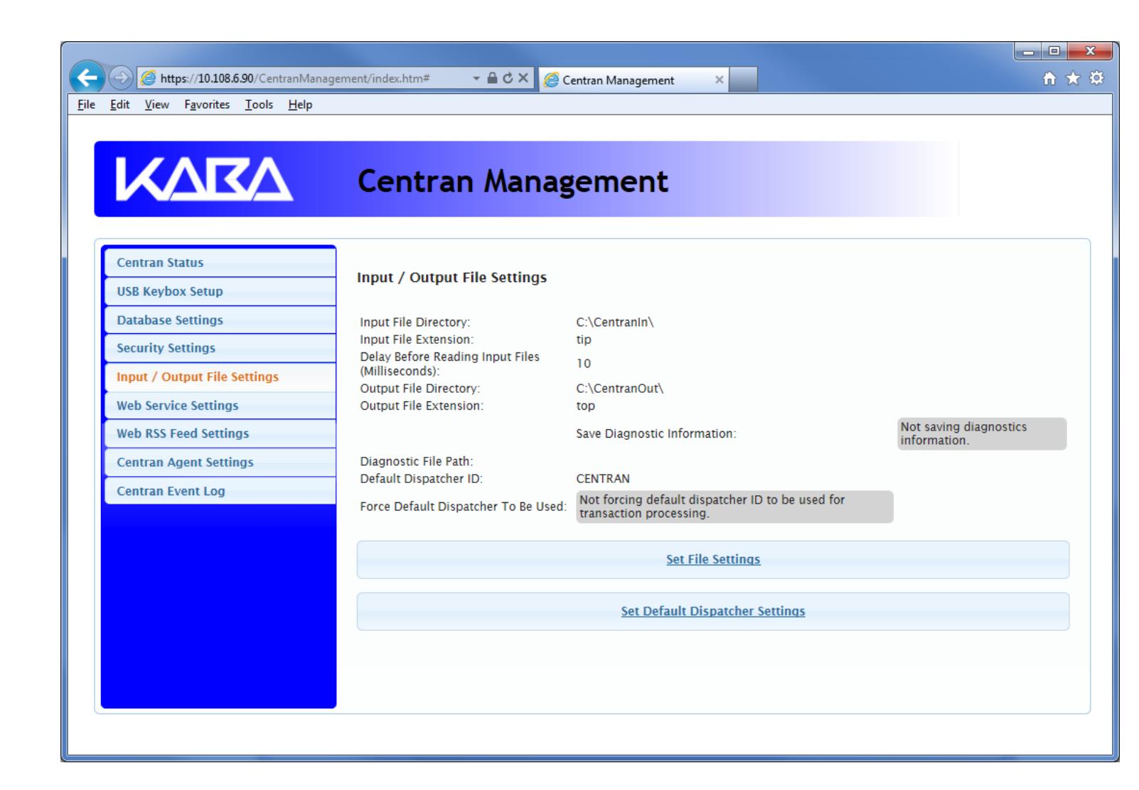Click the Not forcing default dispatcher status box
The image size is (1139, 790).
pyautogui.click(x=734, y=507)
